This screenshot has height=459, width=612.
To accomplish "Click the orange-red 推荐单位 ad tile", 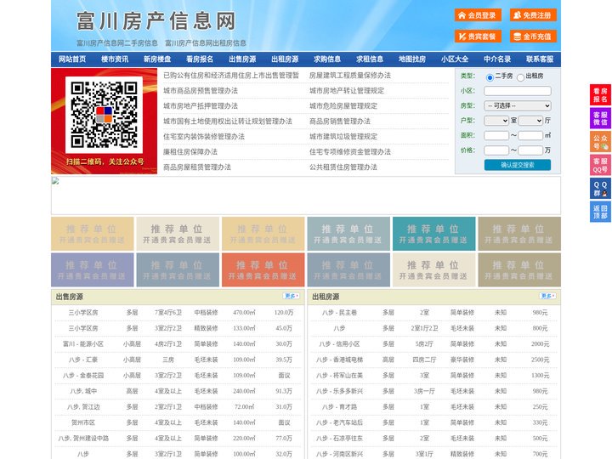I will 263,269.
